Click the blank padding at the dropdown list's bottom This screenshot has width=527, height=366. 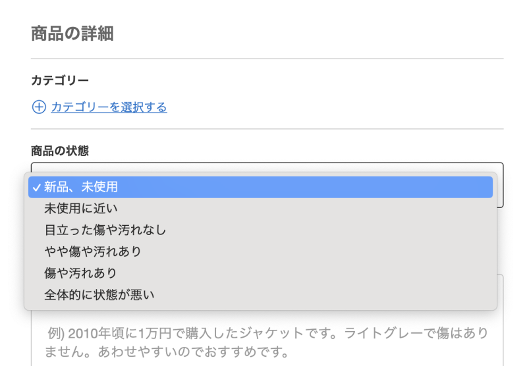260,307
